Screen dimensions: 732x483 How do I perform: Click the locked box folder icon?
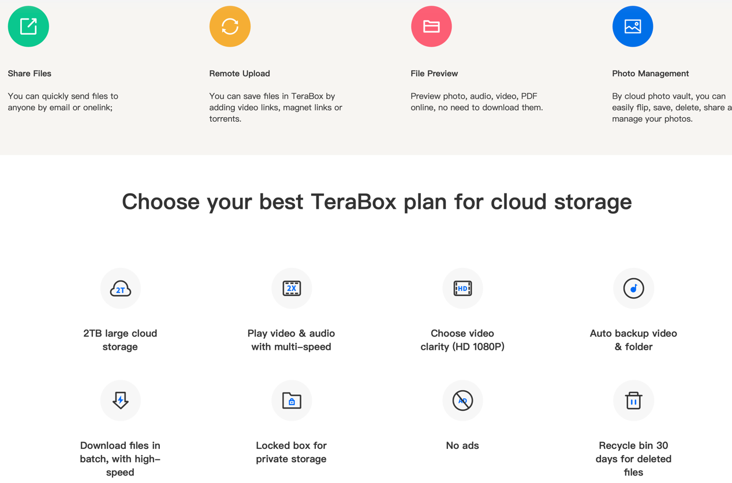pyautogui.click(x=292, y=400)
